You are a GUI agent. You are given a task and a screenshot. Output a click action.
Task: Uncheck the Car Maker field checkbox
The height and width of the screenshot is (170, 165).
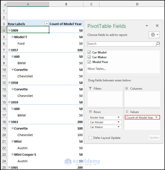(89, 57)
